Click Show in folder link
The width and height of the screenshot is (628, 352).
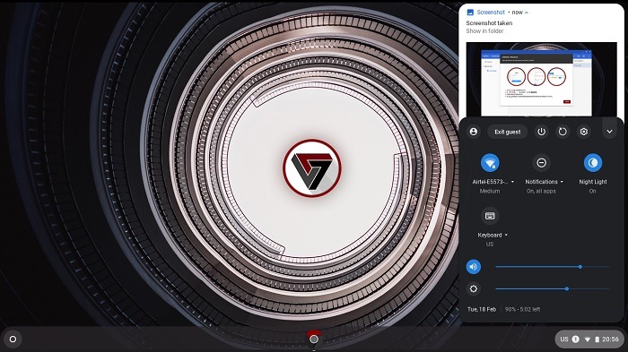click(x=484, y=30)
